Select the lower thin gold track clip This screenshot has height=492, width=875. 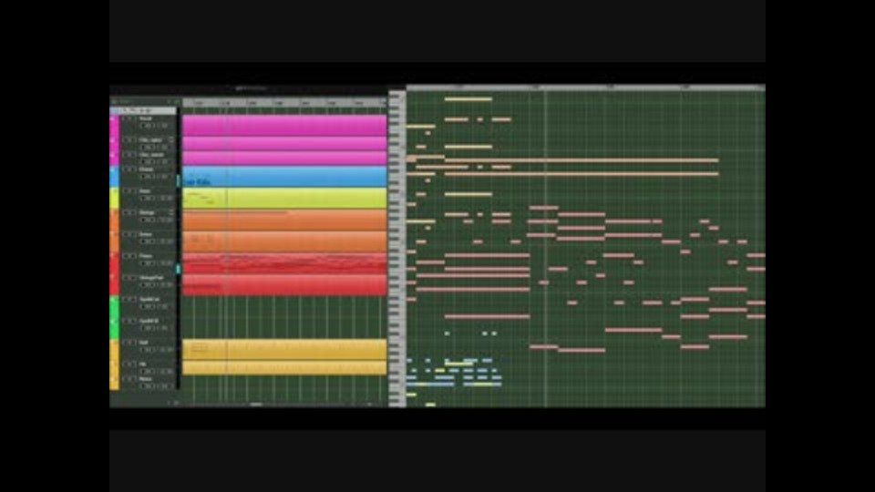tap(284, 367)
